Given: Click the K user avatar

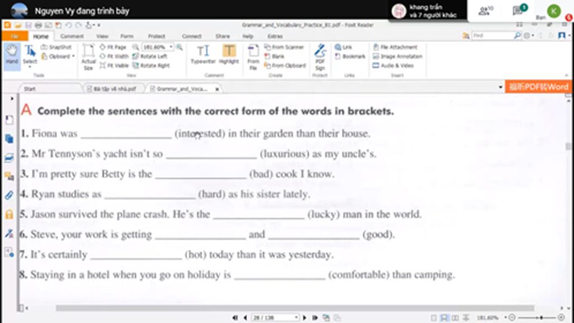Looking at the screenshot, I should point(553,11).
